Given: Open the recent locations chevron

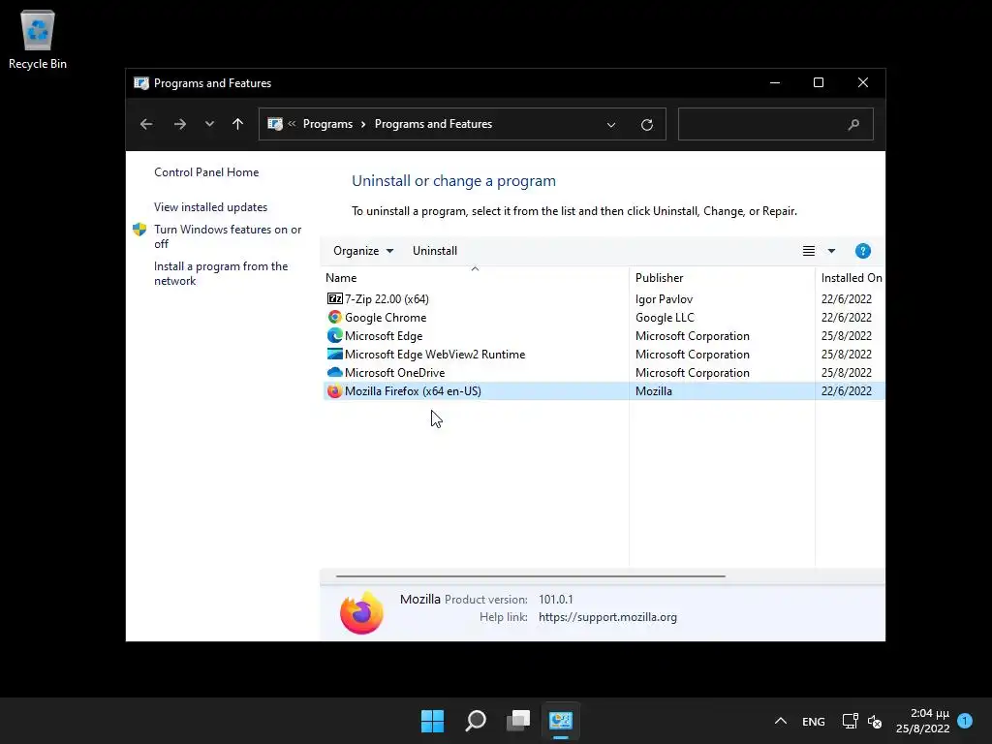Looking at the screenshot, I should [209, 125].
